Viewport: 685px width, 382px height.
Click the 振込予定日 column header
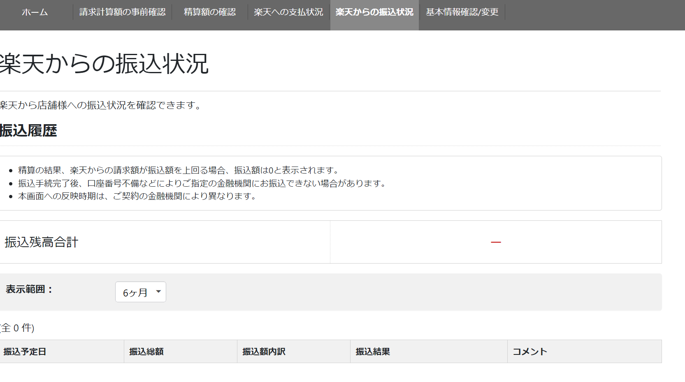click(x=25, y=351)
